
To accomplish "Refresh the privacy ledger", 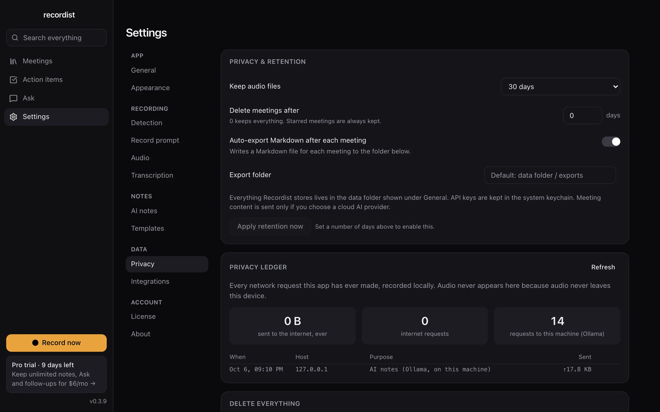I will coord(603,267).
